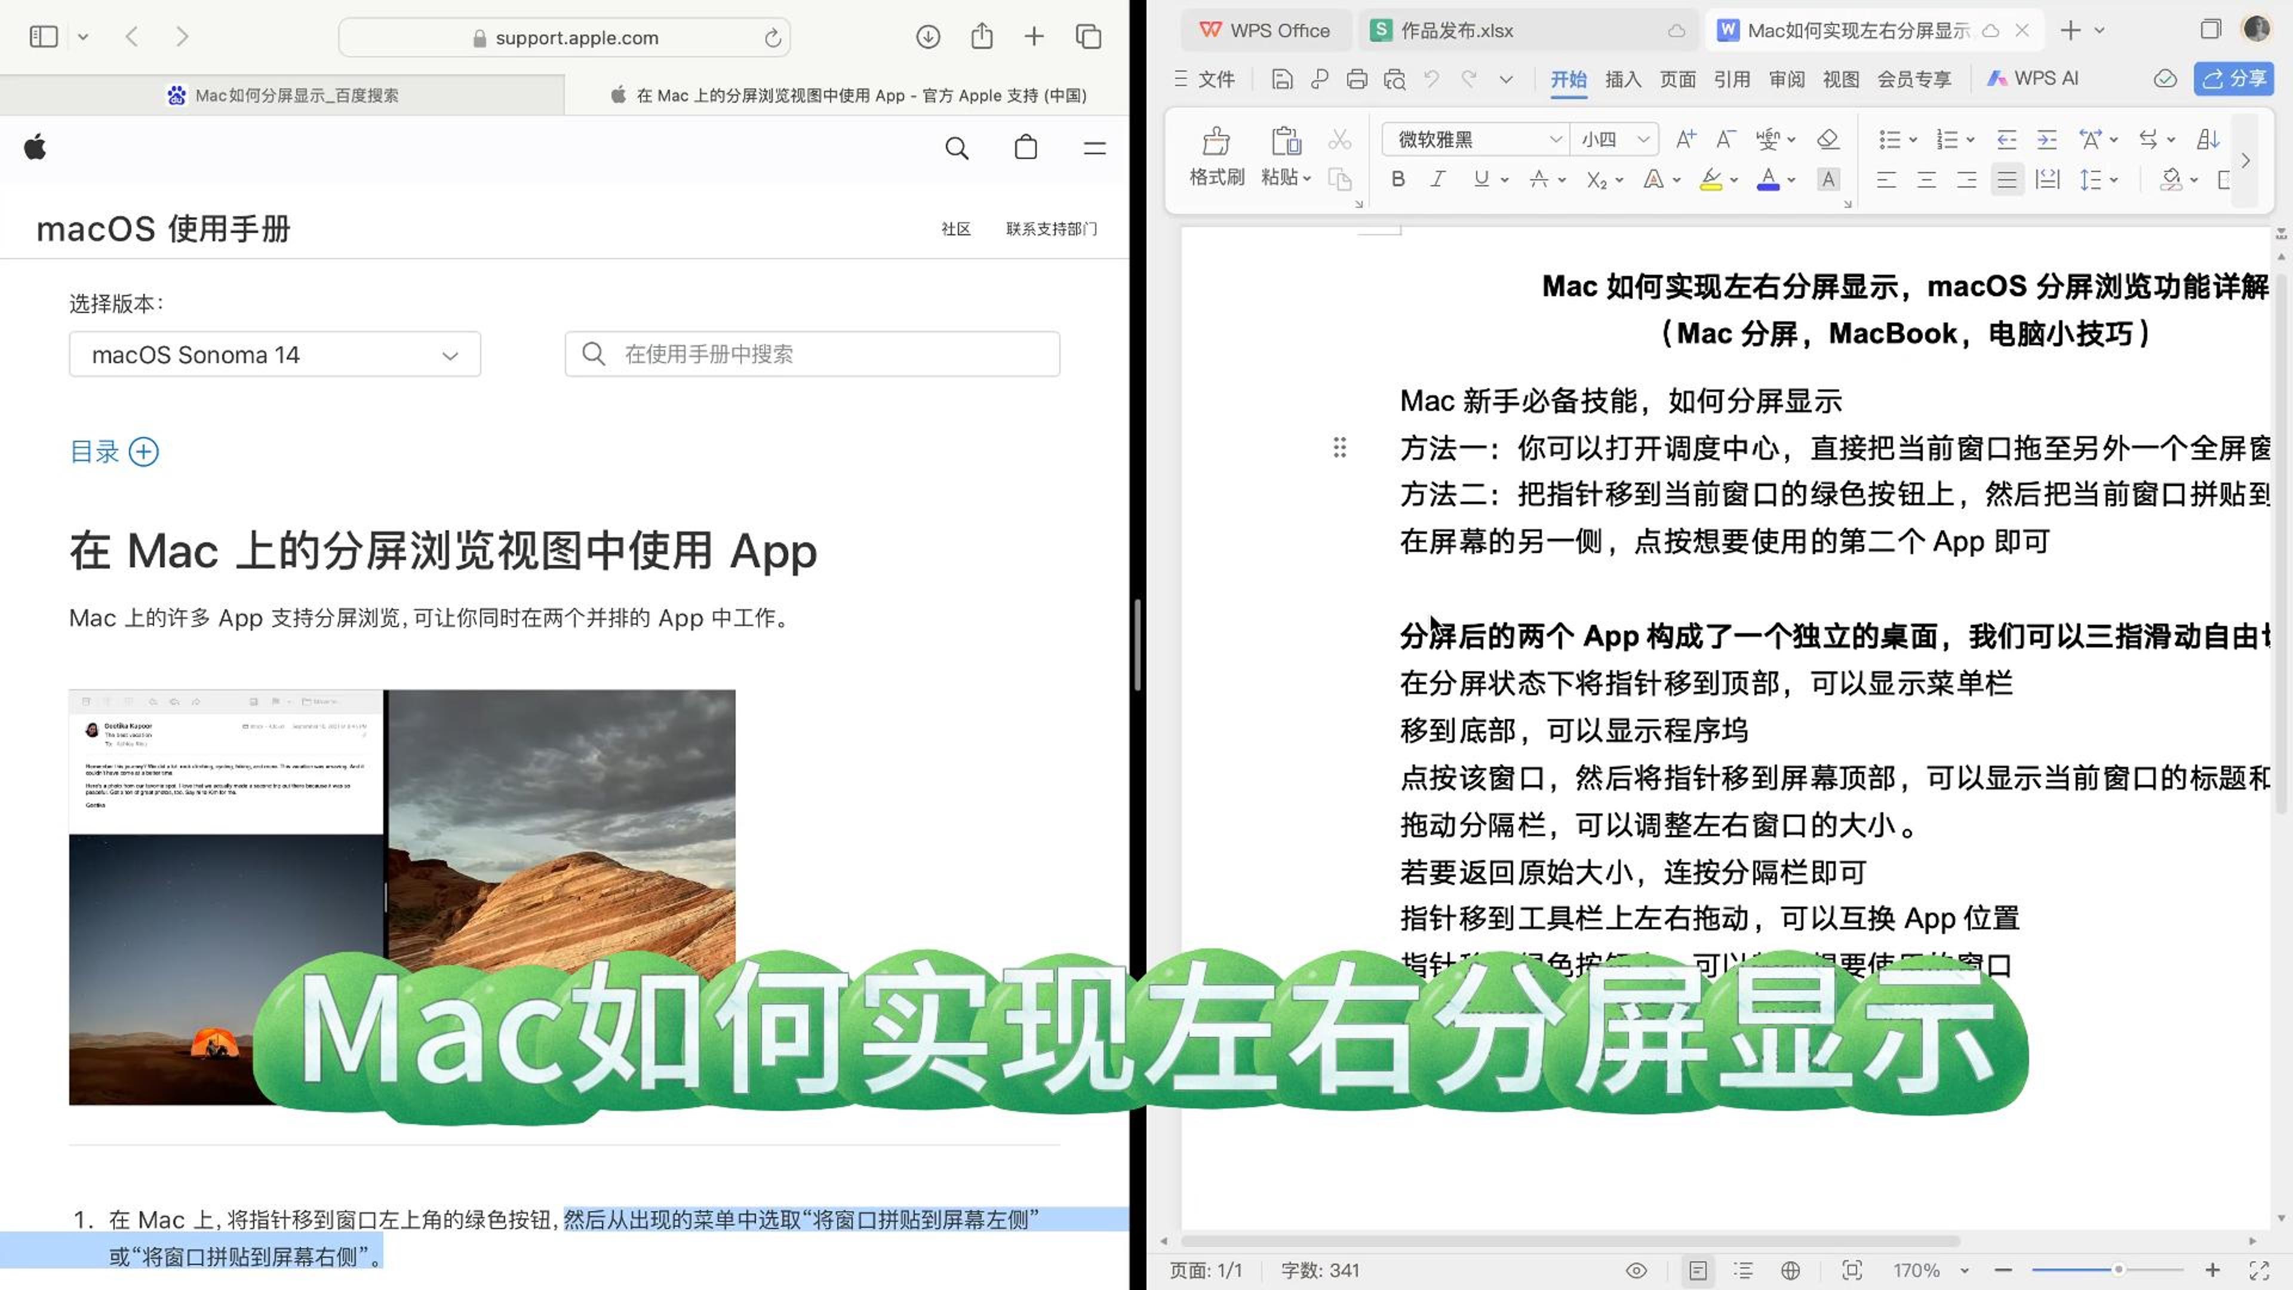
Task: Open quick access toolbar customize arrow
Action: pyautogui.click(x=1505, y=79)
